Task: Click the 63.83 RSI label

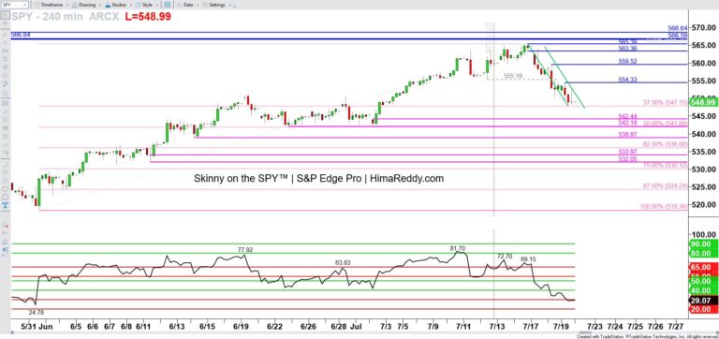Action: point(343,262)
